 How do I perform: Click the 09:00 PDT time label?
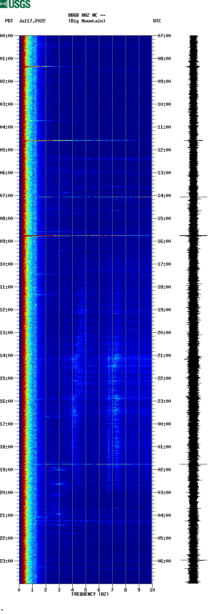click(6, 241)
